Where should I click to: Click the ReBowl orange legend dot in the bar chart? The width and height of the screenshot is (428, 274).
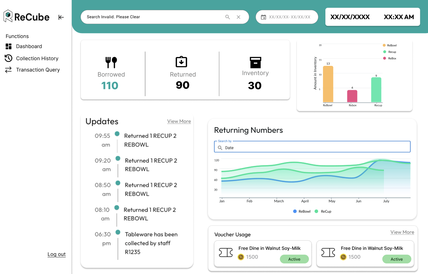click(384, 45)
